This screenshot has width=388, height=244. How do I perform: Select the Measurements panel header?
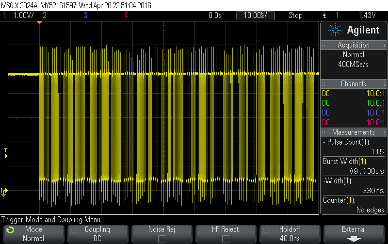[x=354, y=132]
